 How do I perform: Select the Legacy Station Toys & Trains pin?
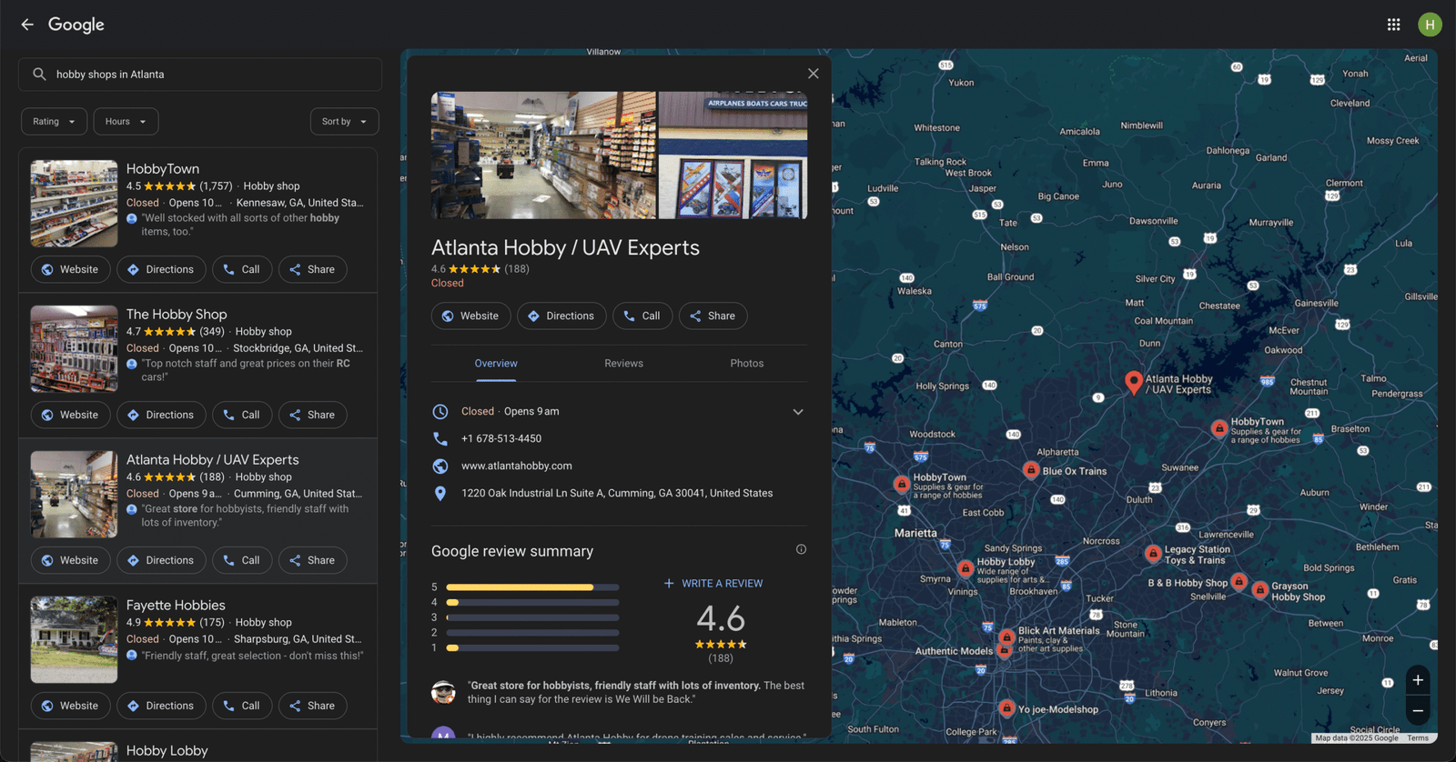pos(1153,553)
